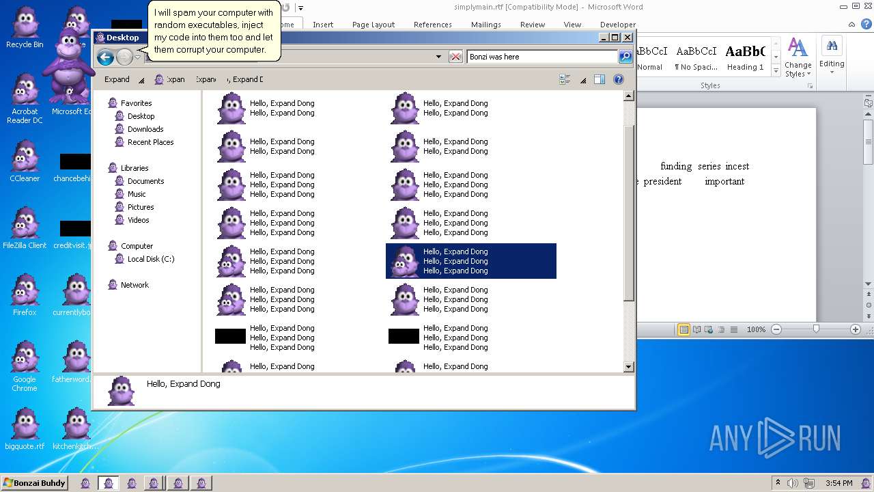Viewport: 874px width, 492px height.
Task: Click zoom out minus button in Word
Action: [776, 329]
